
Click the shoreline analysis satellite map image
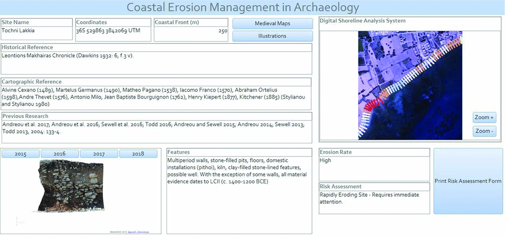pyautogui.click(x=410, y=85)
